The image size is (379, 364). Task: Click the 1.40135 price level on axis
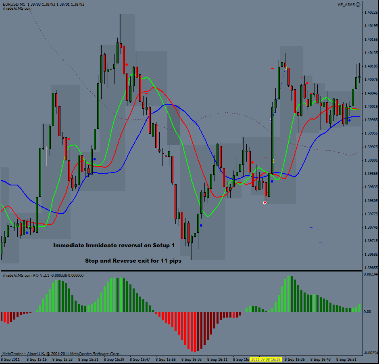pos(371,53)
